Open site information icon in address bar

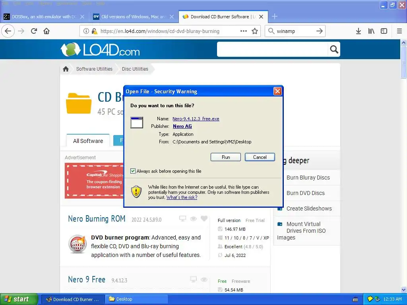pos(86,31)
